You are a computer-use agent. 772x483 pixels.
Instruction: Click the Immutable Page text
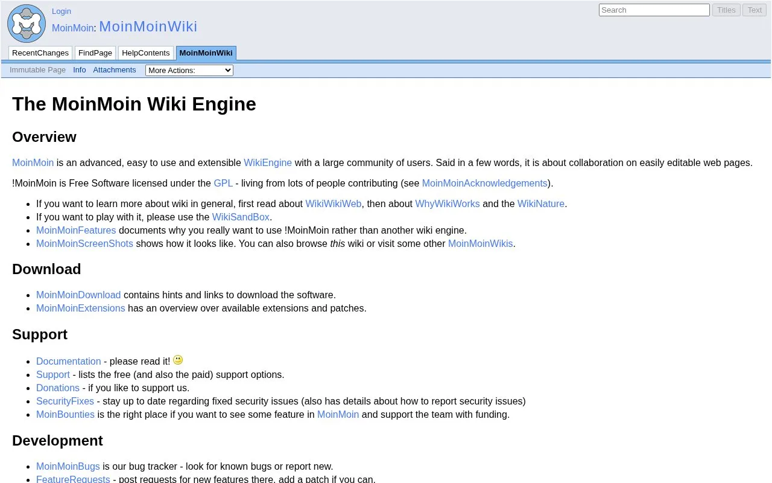click(37, 70)
